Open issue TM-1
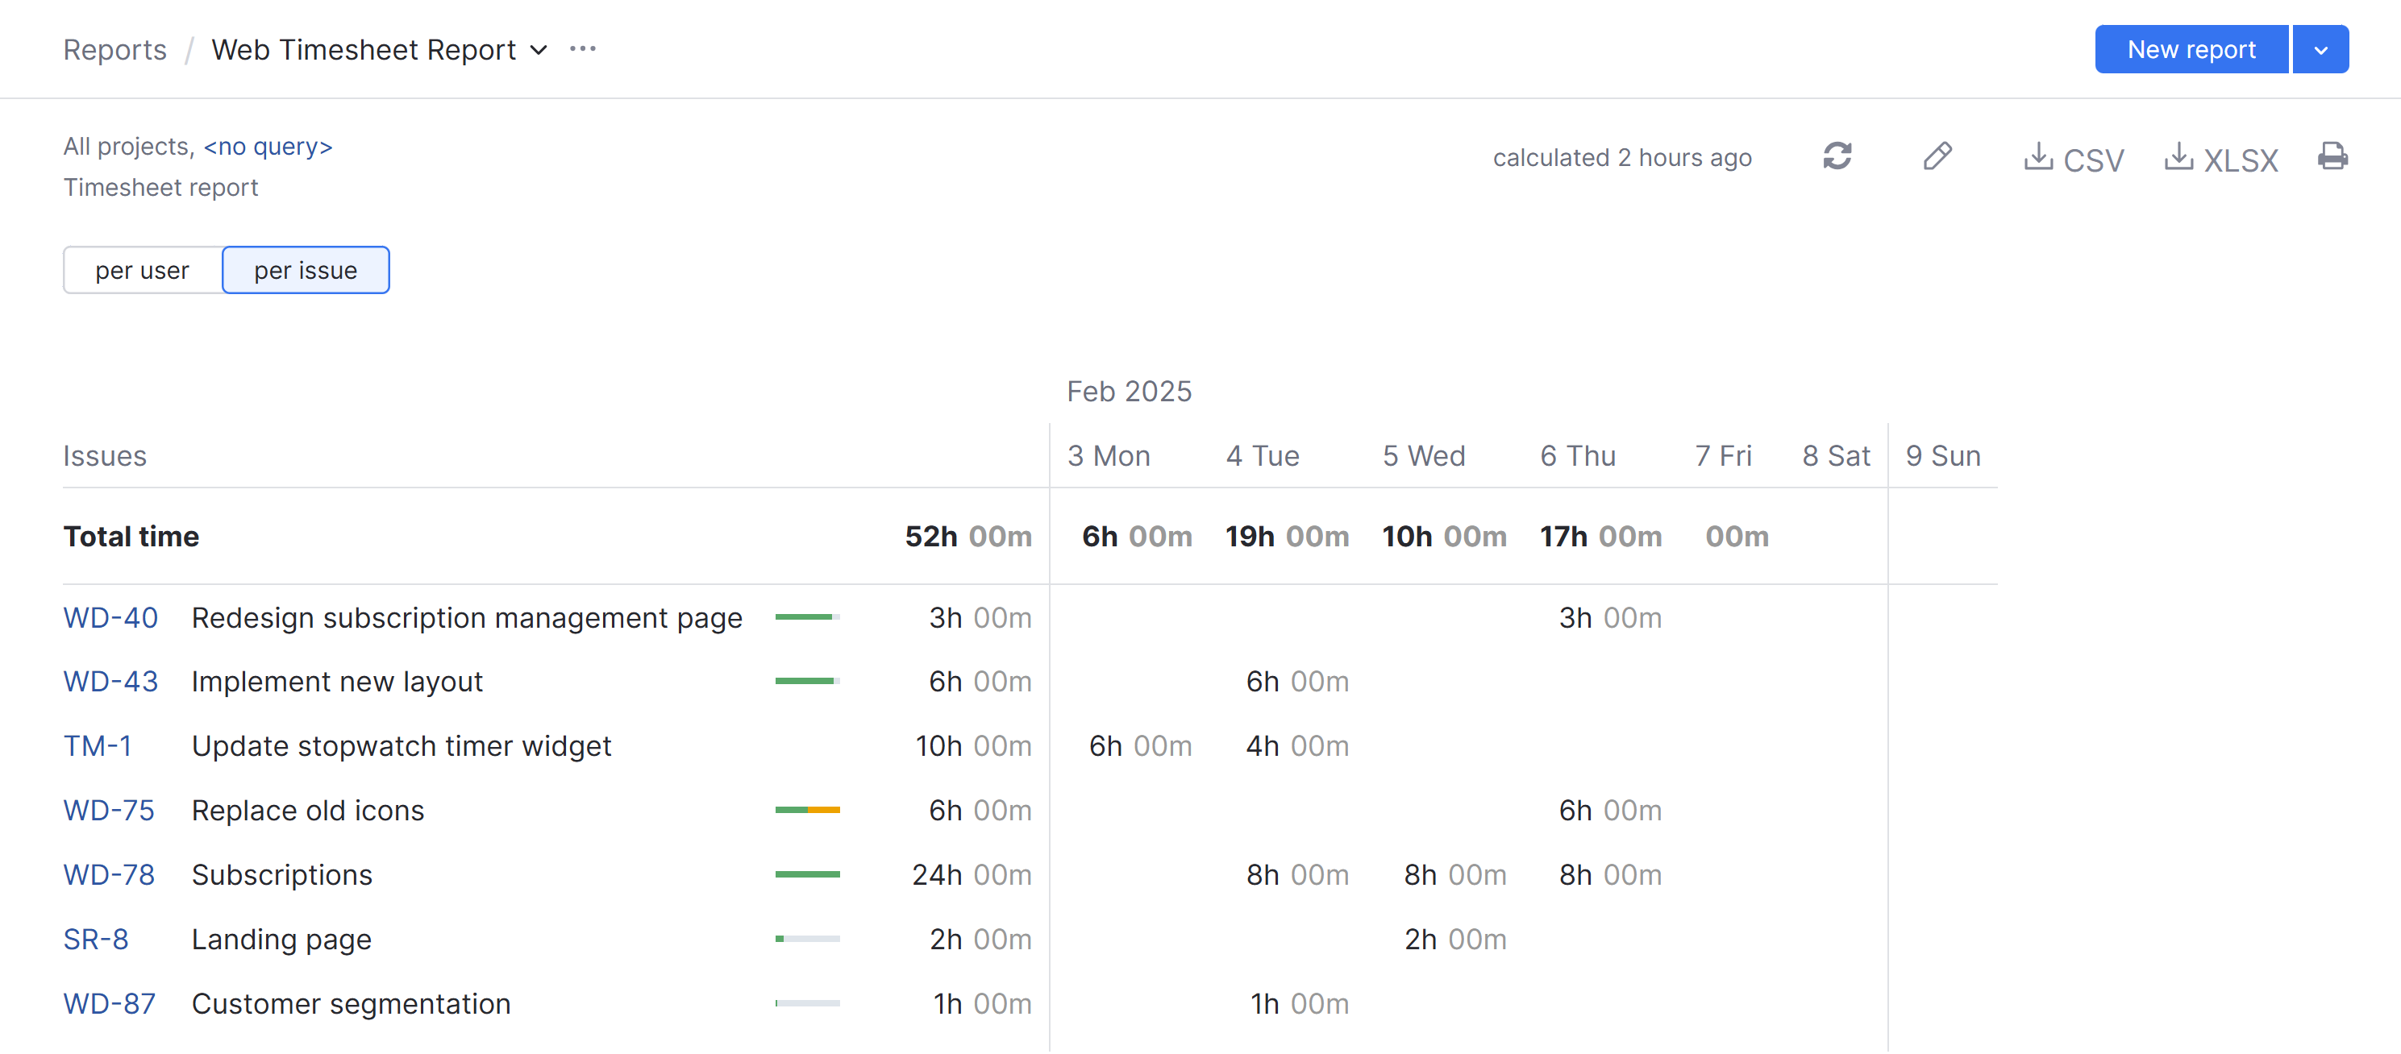Viewport: 2401px width, 1054px height. point(97,745)
